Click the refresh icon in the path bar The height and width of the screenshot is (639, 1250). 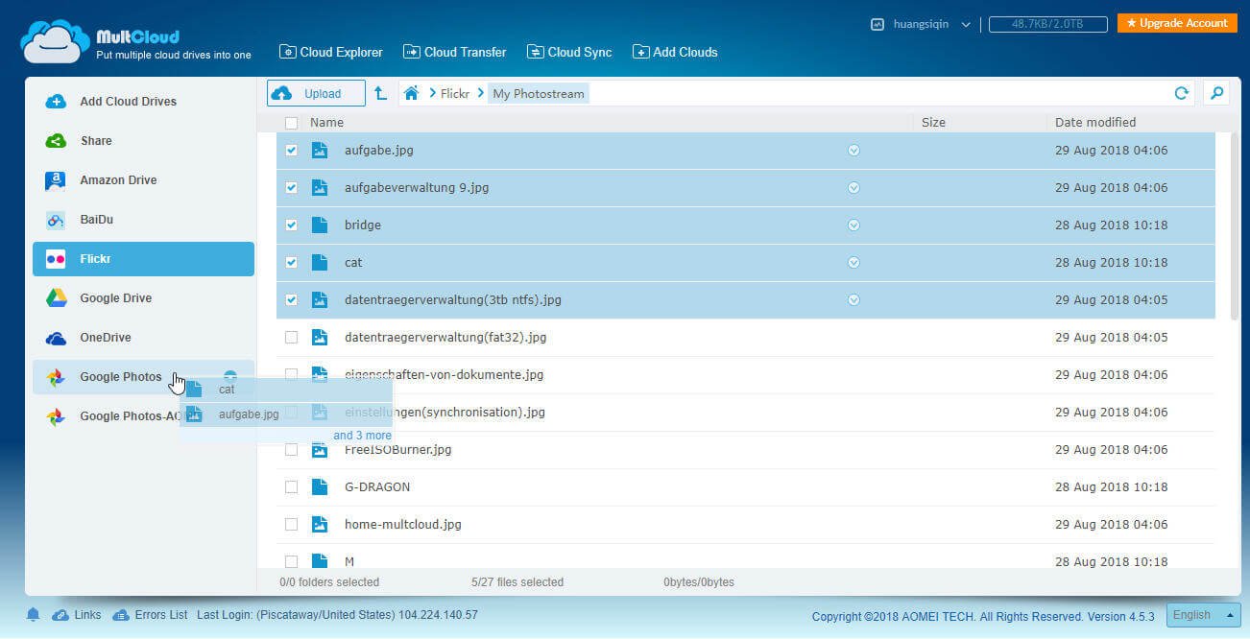1181,93
